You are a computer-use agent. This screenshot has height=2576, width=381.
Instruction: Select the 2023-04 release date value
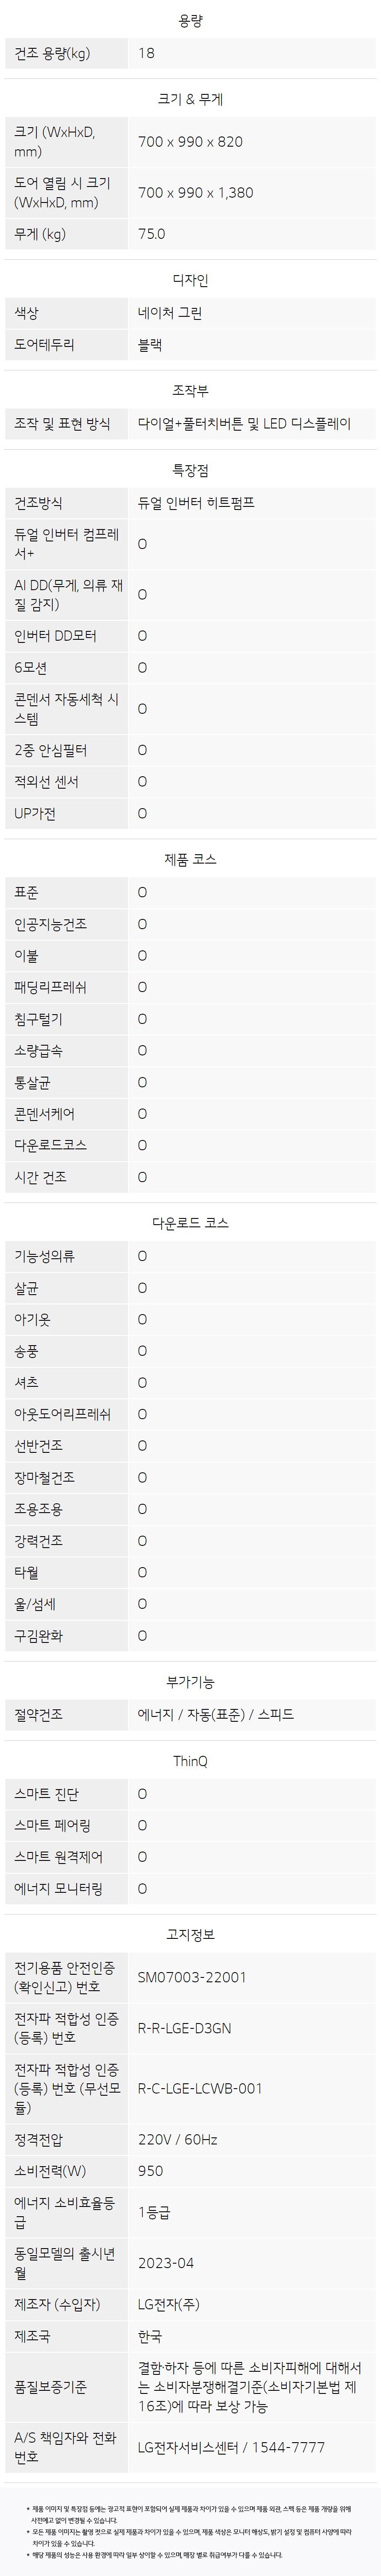(166, 2263)
